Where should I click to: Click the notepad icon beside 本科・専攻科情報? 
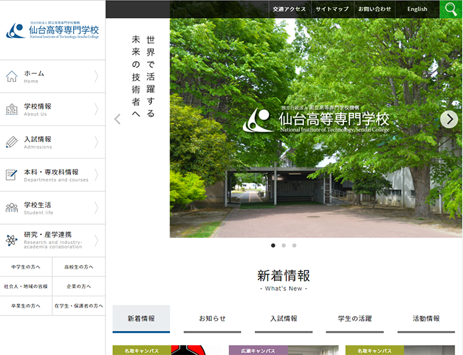point(12,175)
